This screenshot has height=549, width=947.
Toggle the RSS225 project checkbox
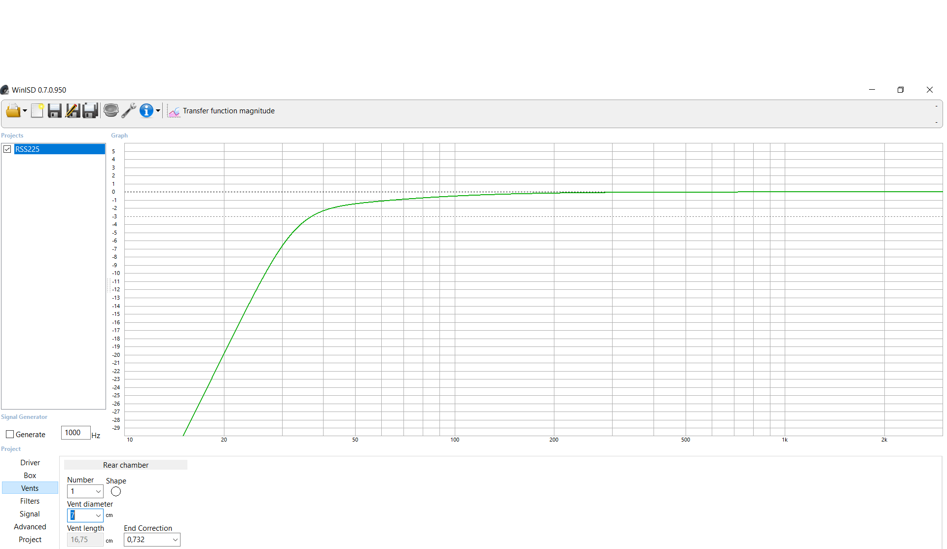[x=7, y=149]
